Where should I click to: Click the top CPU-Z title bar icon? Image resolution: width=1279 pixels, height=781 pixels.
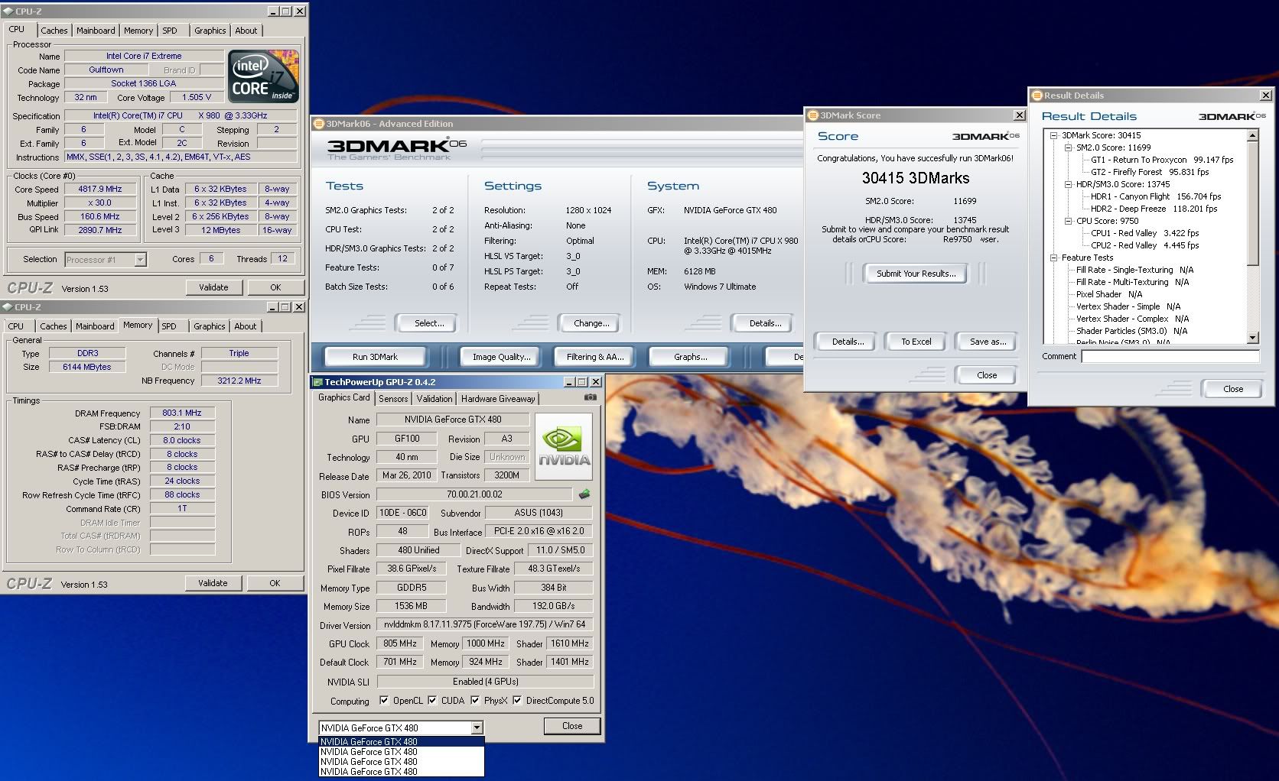pos(8,11)
